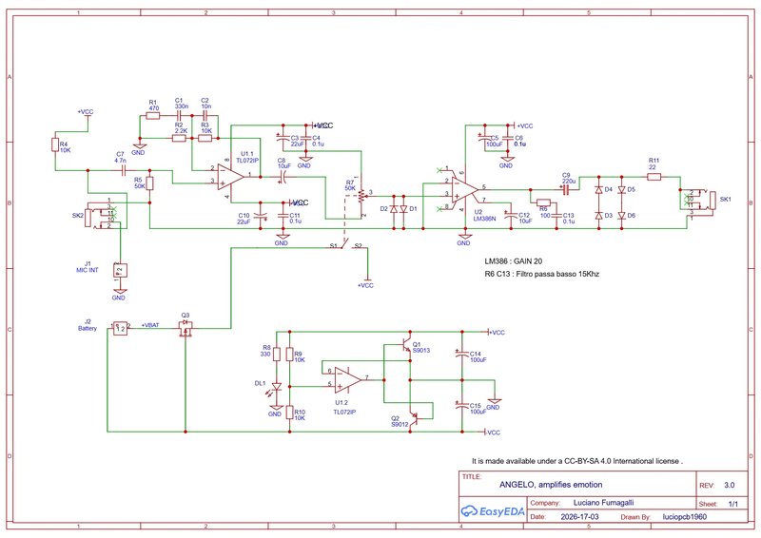The image size is (761, 538).
Task: Select the R1 470 resistor
Action: click(152, 116)
